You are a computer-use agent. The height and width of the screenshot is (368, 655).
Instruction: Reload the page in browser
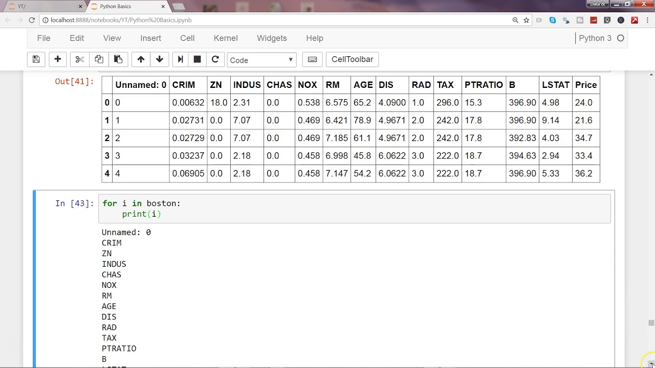click(x=32, y=20)
